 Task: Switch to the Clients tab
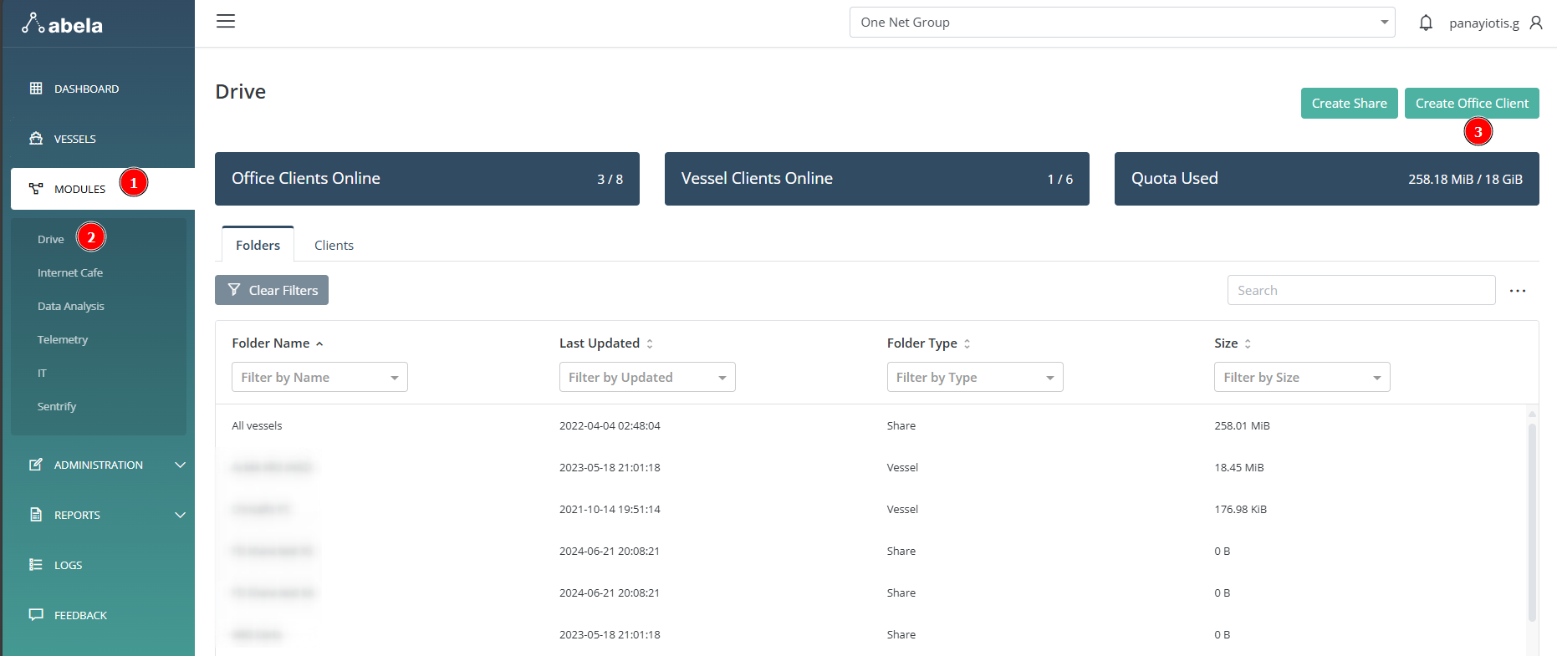334,245
